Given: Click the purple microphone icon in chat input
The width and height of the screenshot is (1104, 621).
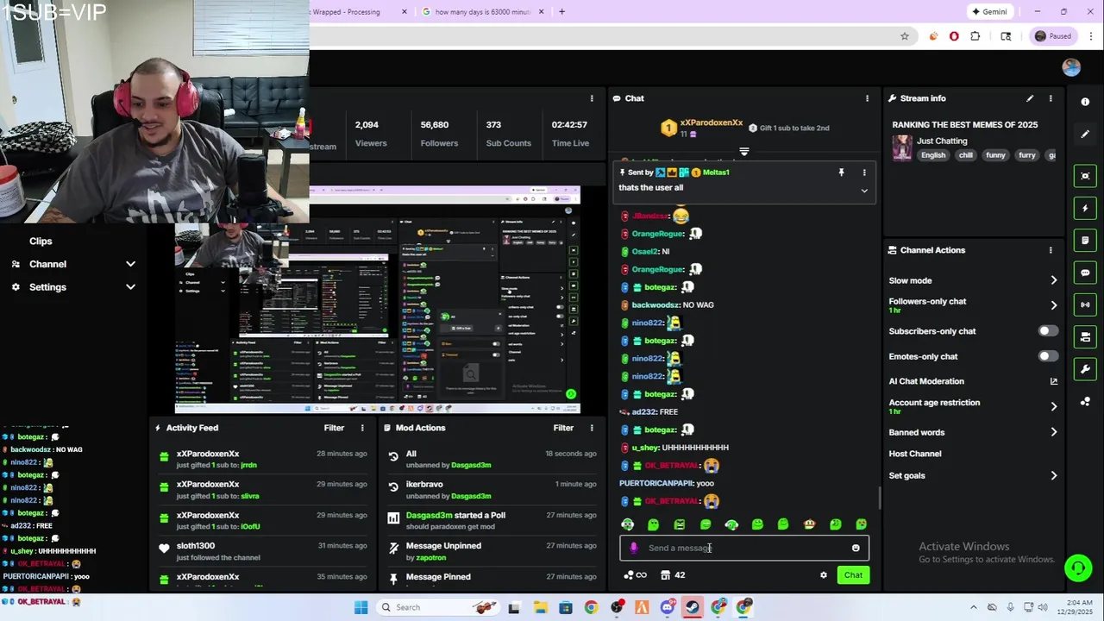Looking at the screenshot, I should (634, 548).
